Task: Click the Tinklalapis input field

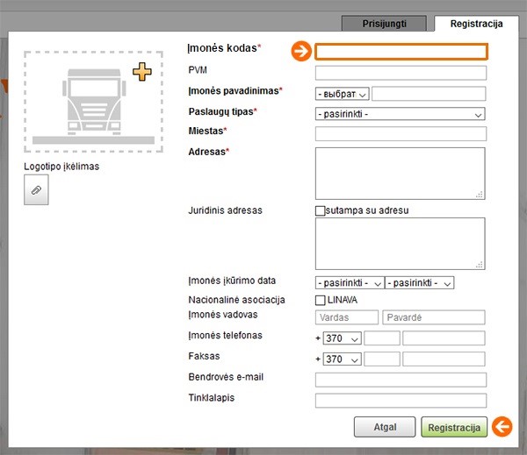Action: (401, 401)
